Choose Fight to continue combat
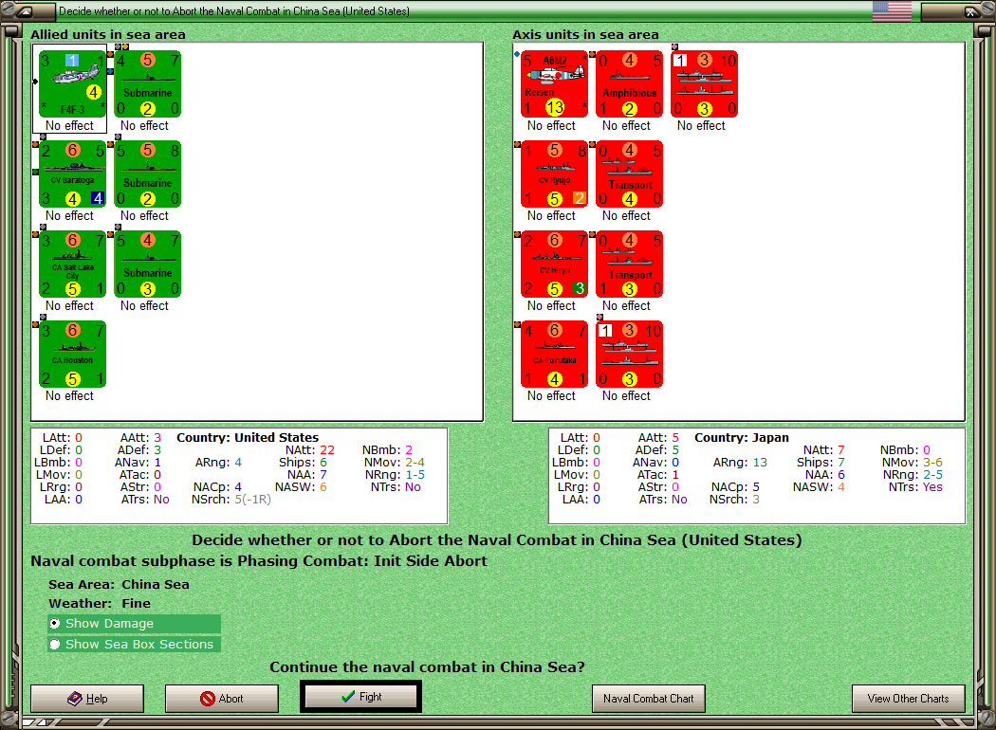This screenshot has height=730, width=996. 360,697
